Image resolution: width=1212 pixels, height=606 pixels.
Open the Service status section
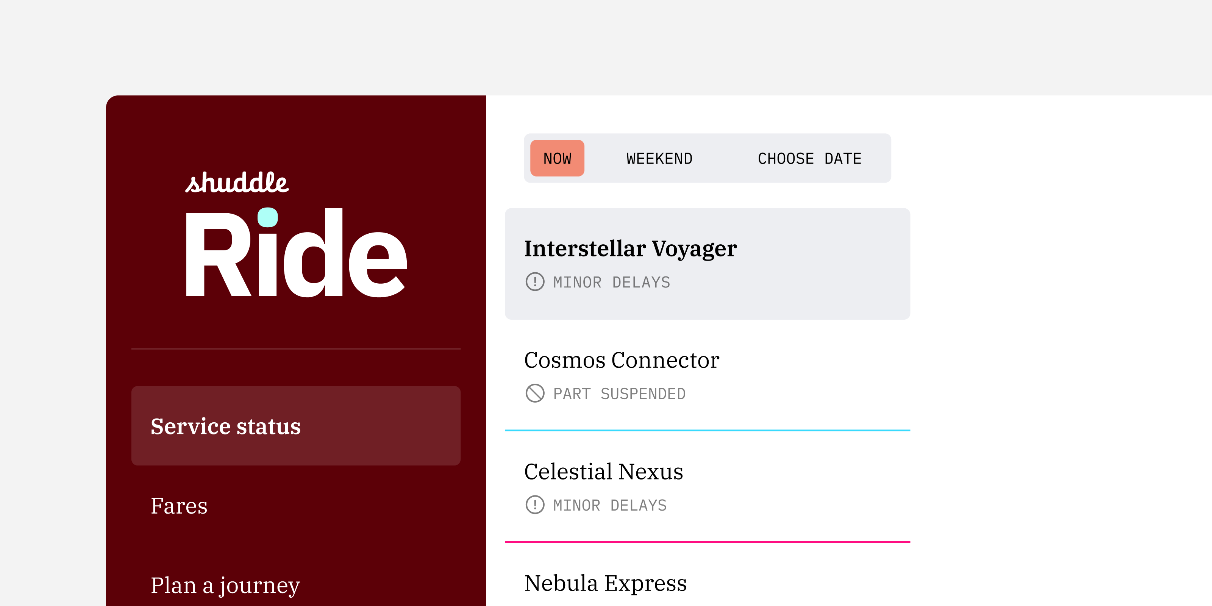[295, 426]
